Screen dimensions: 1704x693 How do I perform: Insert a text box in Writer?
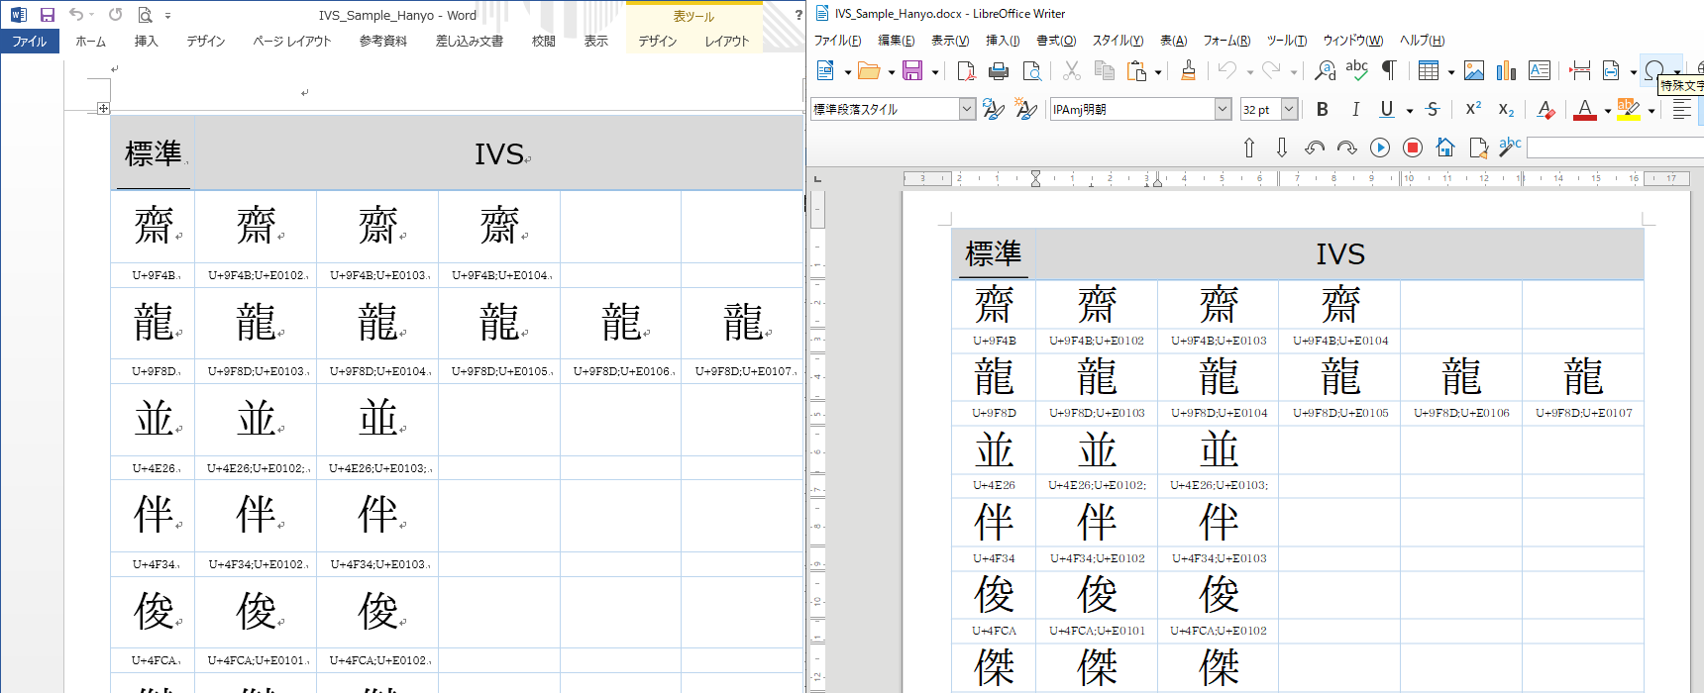coord(1540,70)
